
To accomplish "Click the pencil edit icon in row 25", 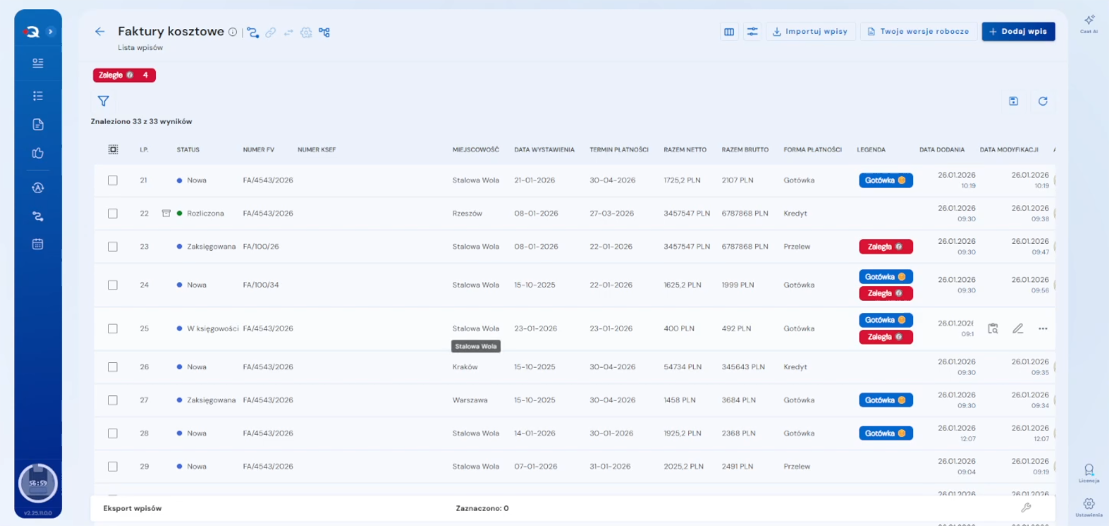I will [1018, 329].
